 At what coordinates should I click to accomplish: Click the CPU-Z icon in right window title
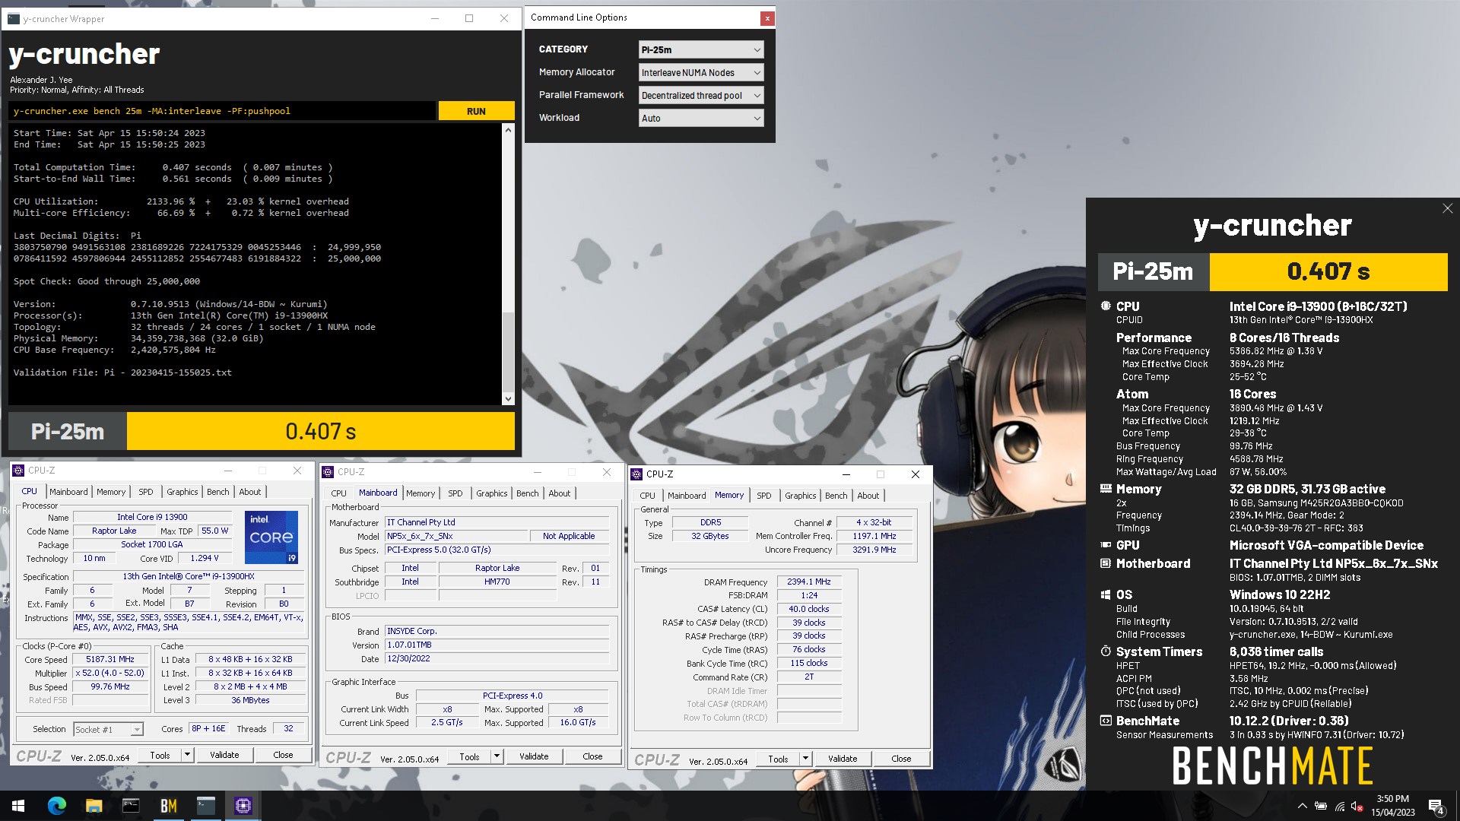(637, 474)
